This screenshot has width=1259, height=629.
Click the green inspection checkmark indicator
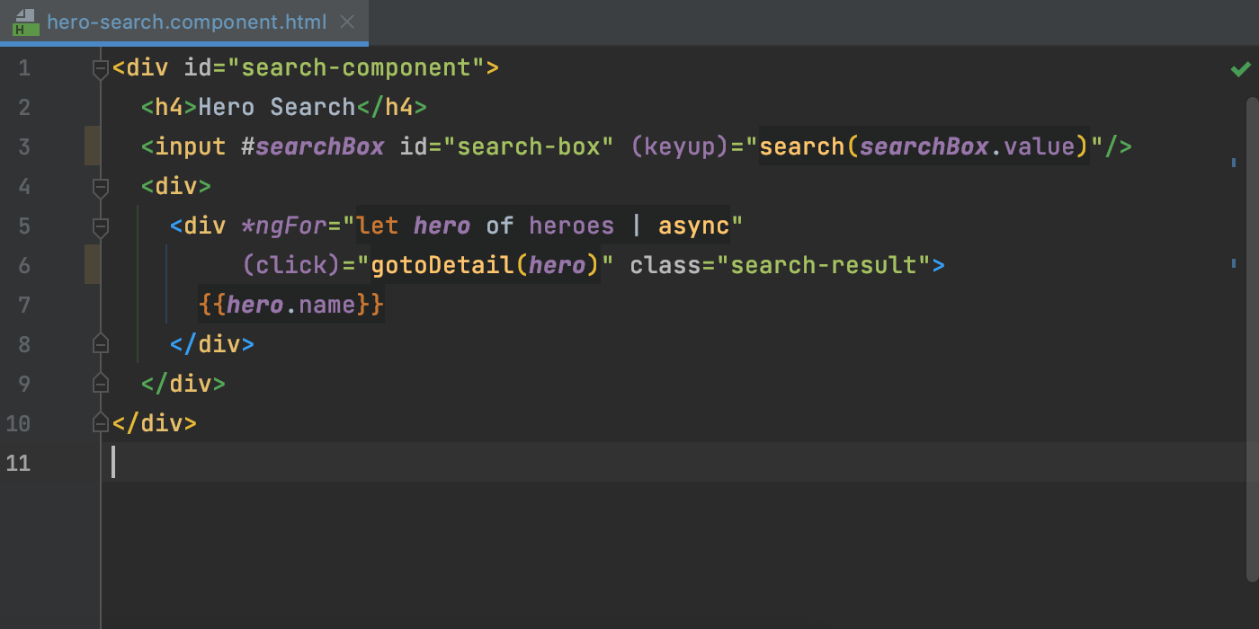1241,68
